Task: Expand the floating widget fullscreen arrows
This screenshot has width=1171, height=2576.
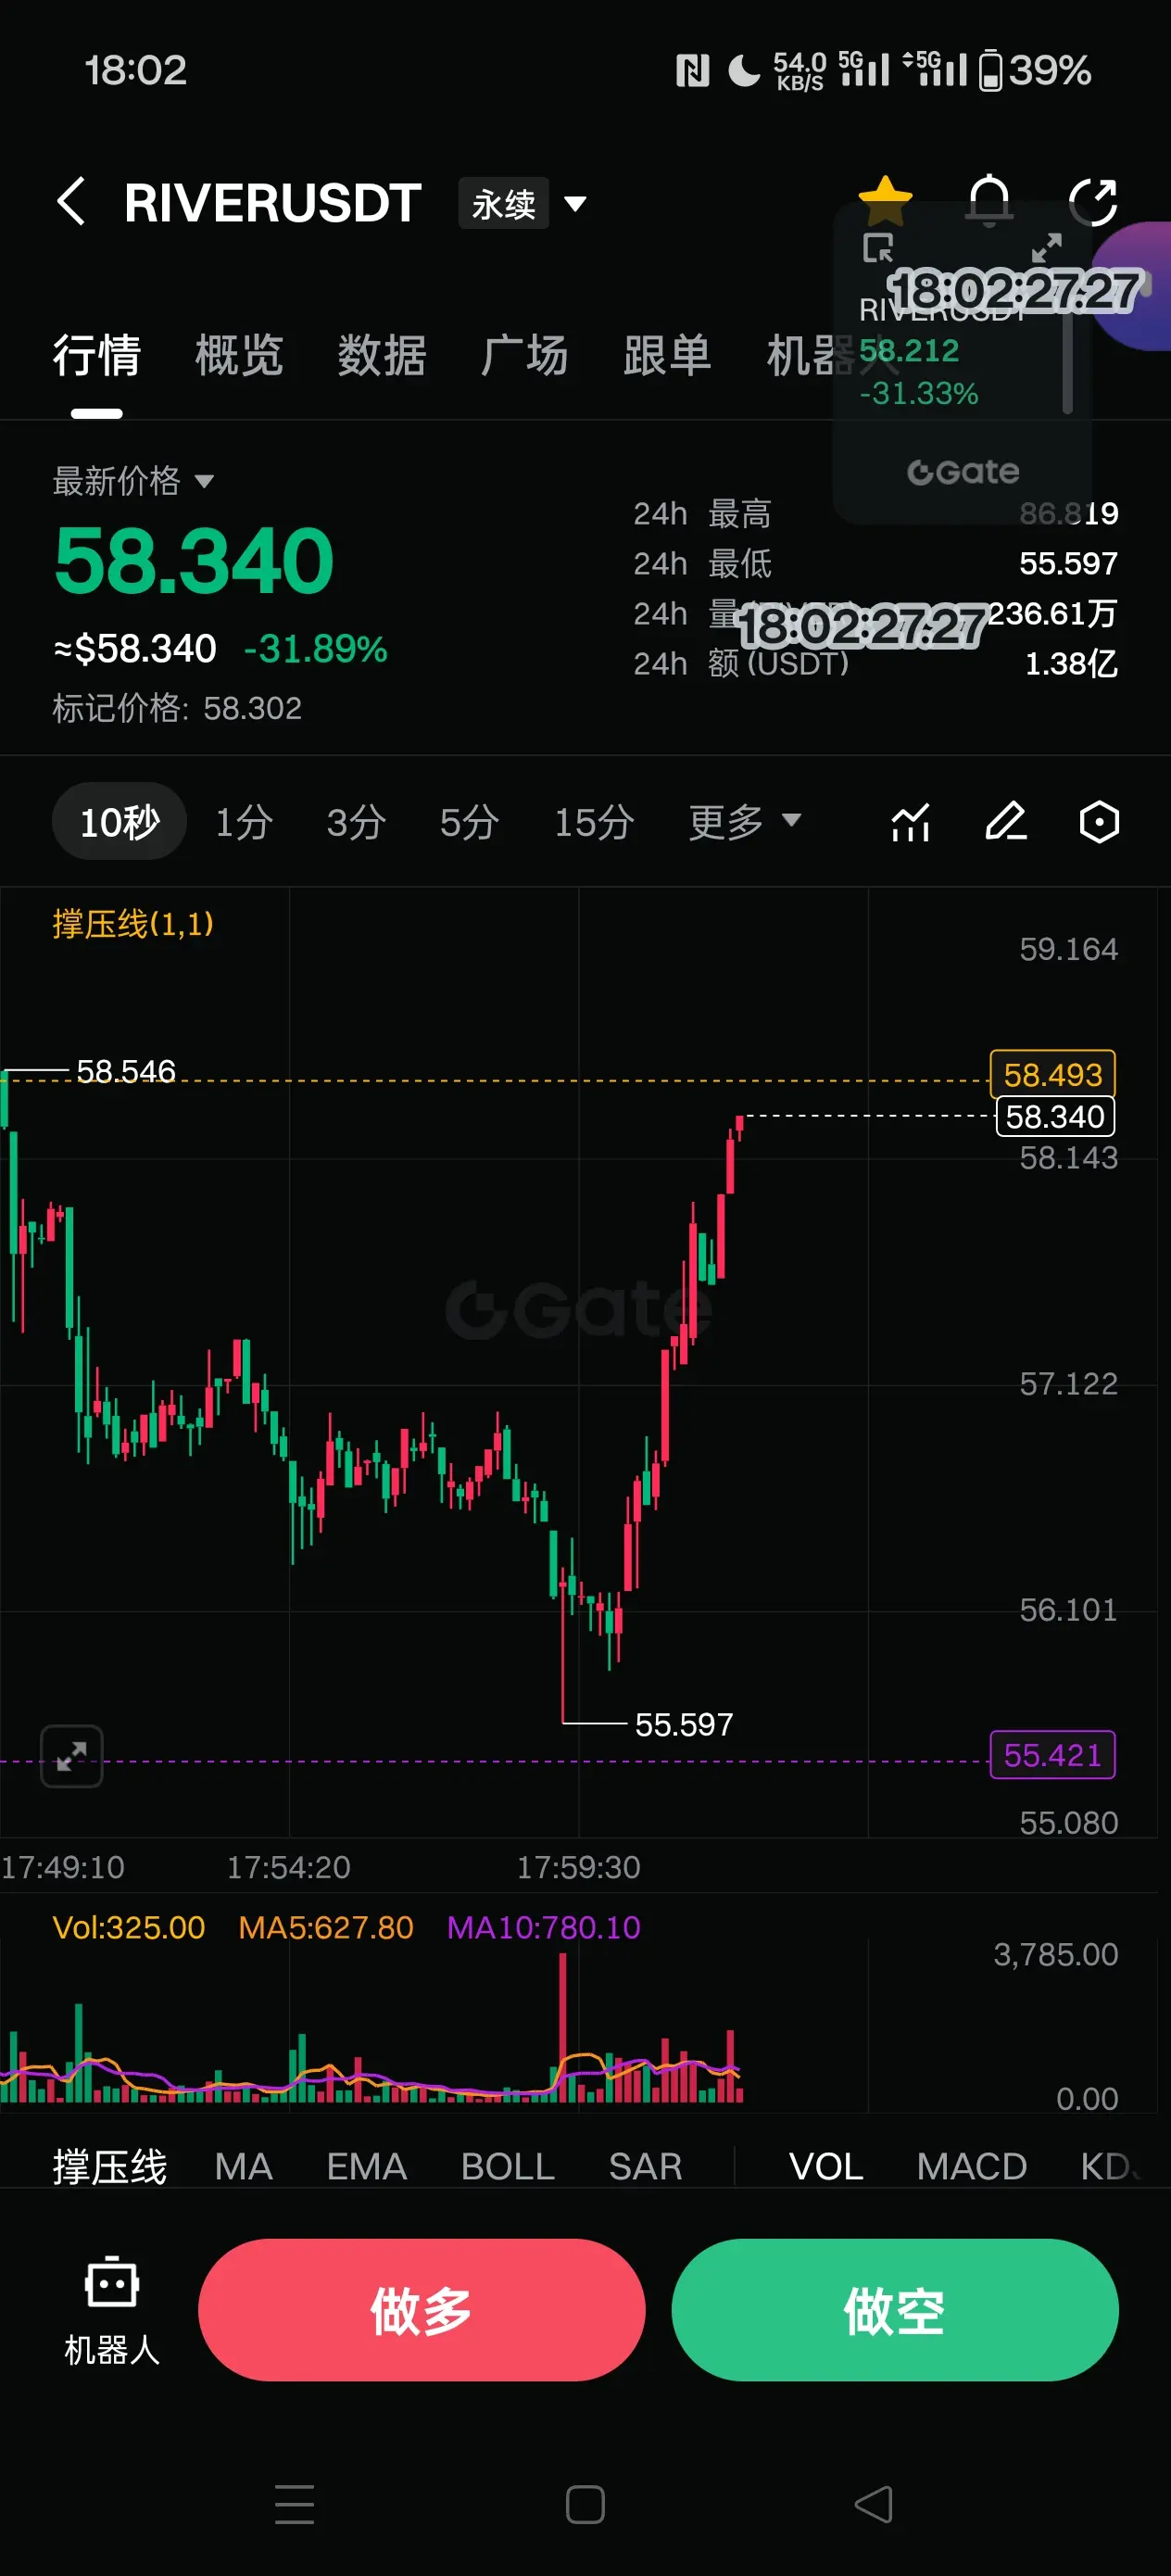Action: (1046, 247)
